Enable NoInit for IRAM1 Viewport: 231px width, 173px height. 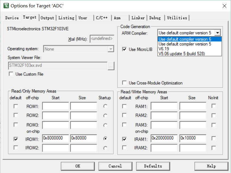pyautogui.click(x=214, y=138)
